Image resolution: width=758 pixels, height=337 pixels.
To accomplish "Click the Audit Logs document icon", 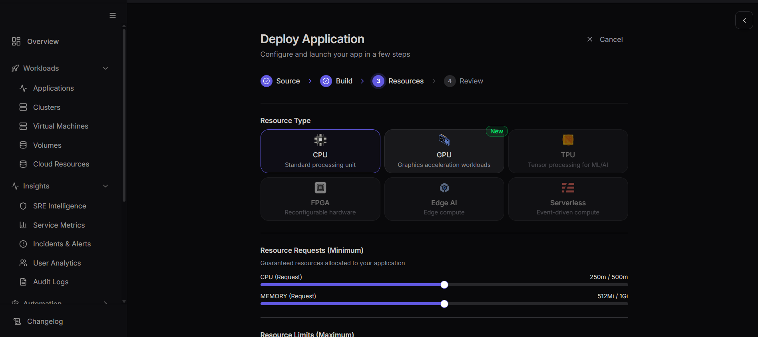I will pyautogui.click(x=23, y=282).
